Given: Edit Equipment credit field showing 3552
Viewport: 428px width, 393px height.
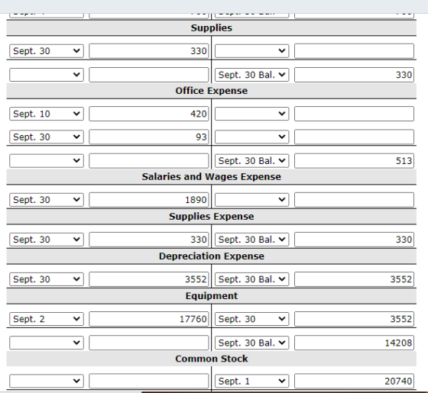Looking at the screenshot, I should [x=354, y=319].
